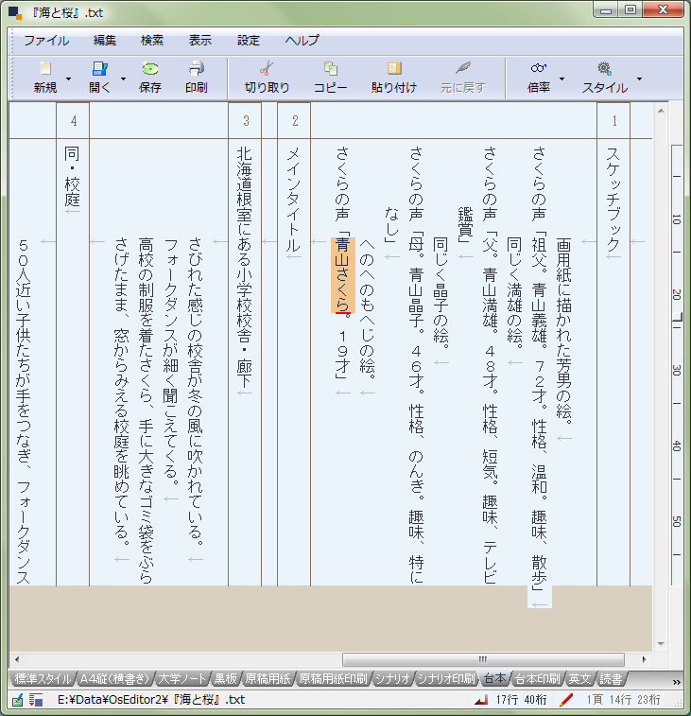Click the scene heading 同・校庭
This screenshot has width=691, height=716.
point(72,177)
